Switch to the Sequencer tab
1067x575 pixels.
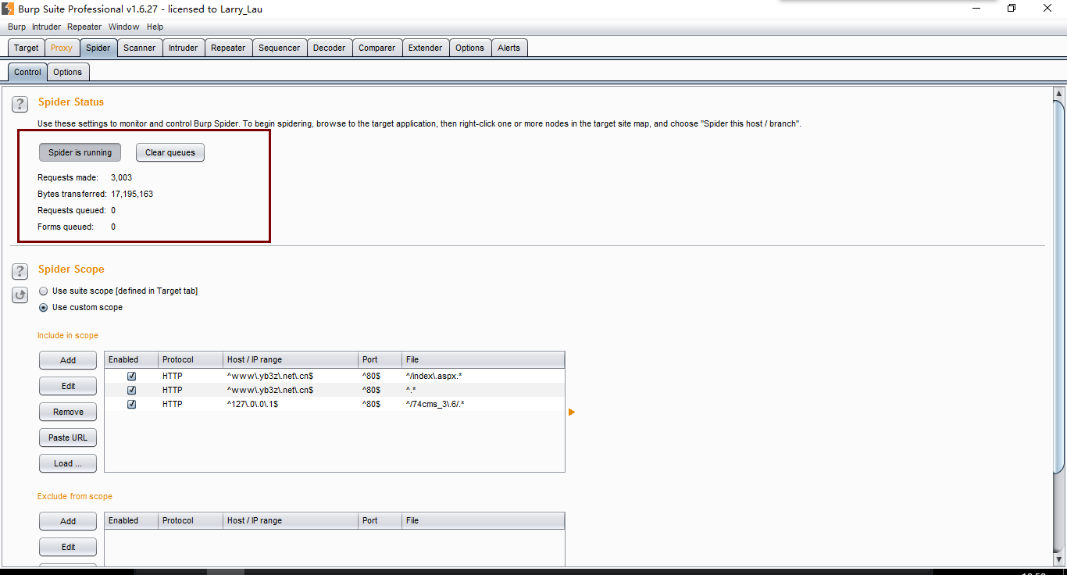coord(280,48)
